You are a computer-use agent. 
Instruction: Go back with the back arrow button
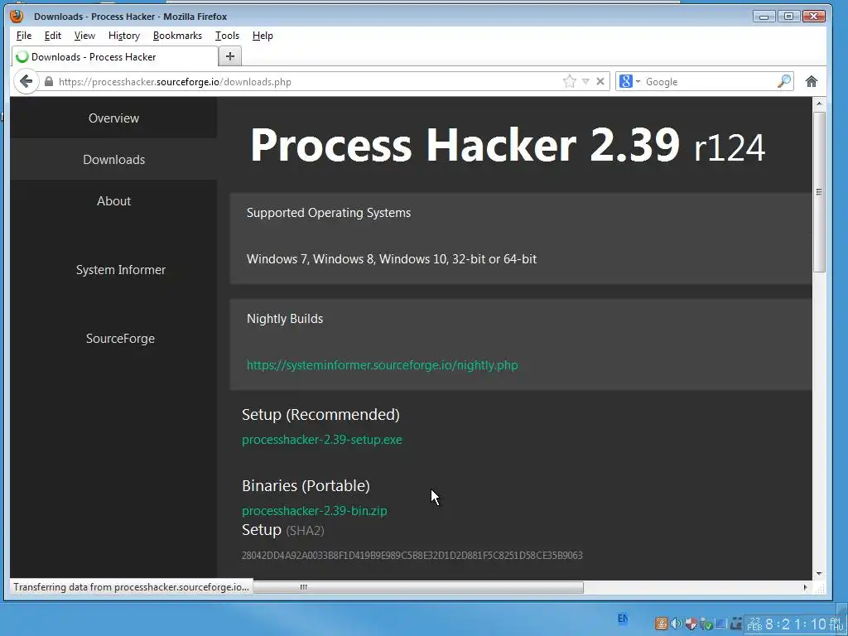point(26,82)
